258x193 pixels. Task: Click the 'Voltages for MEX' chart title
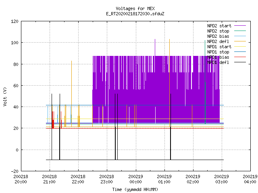click(135, 8)
